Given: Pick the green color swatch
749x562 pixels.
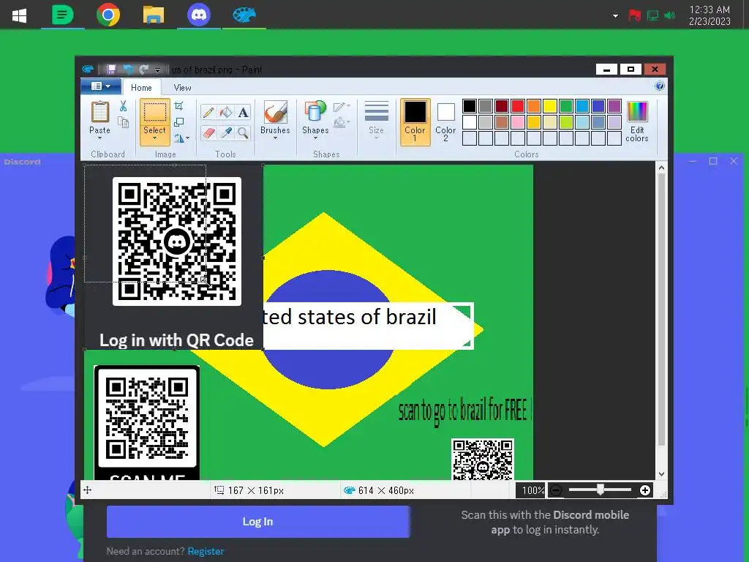Looking at the screenshot, I should [566, 106].
